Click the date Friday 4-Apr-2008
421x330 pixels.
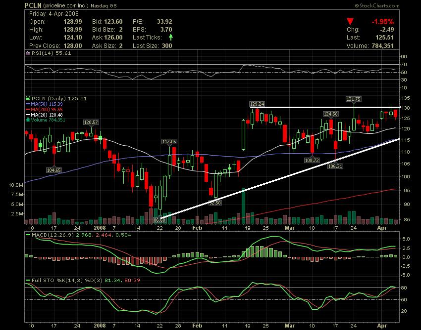[x=54, y=14]
